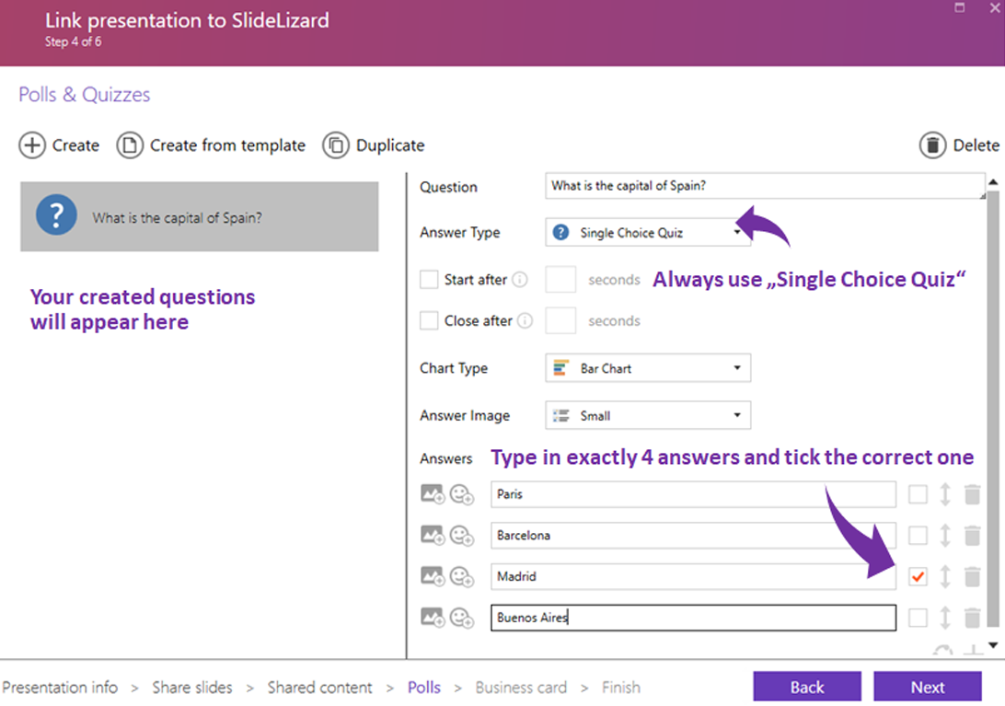1005x706 pixels.
Task: Click the Duplicate label
Action: click(x=390, y=145)
